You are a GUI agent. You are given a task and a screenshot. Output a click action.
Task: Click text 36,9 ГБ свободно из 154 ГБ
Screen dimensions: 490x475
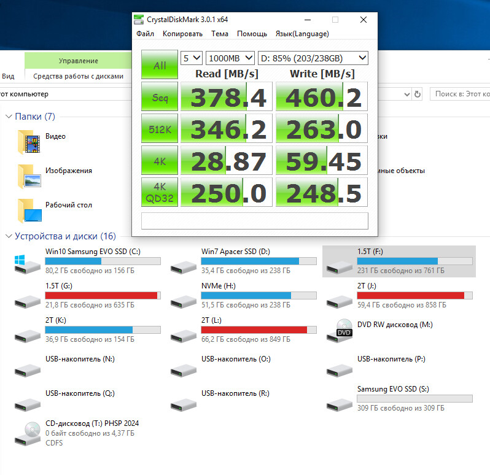point(90,339)
